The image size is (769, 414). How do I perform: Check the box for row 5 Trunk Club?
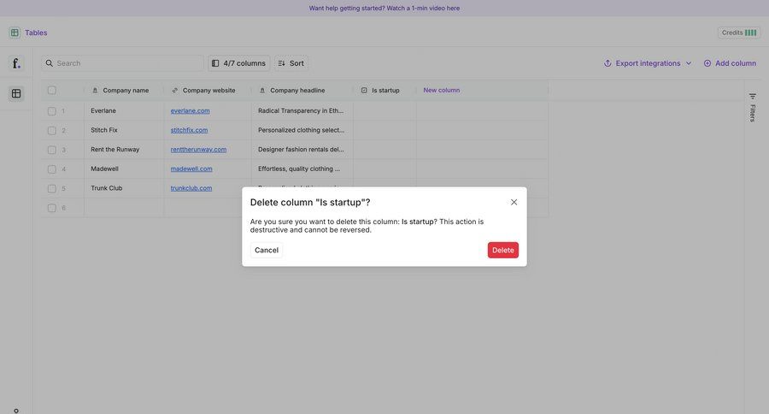[x=51, y=188]
